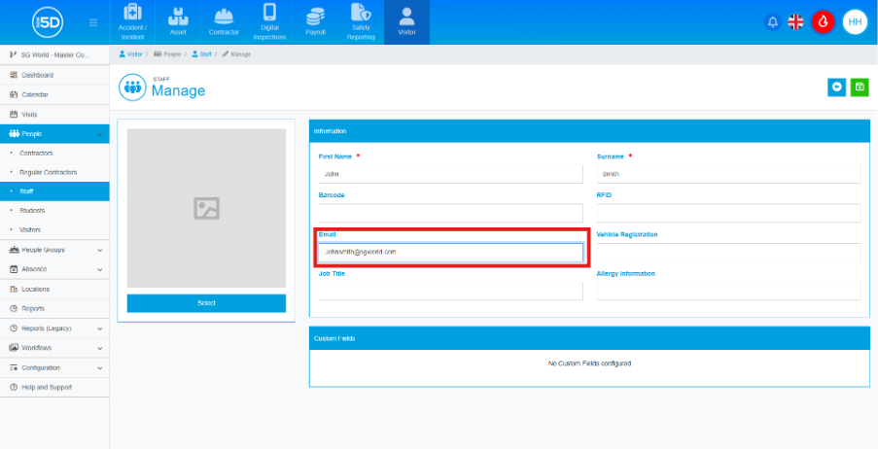Click the Barcode input field

[x=451, y=213]
